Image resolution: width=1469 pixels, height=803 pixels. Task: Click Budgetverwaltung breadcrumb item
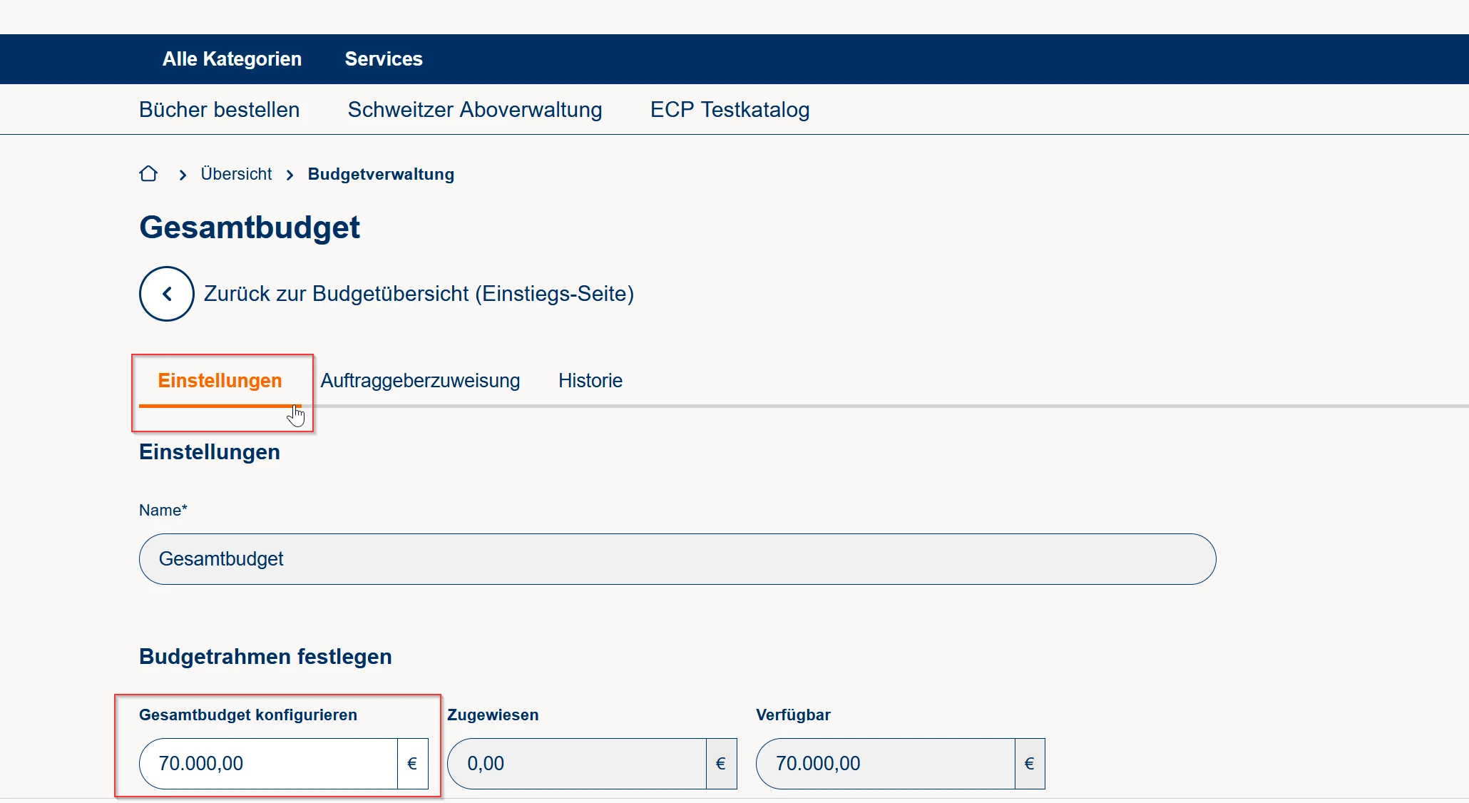tap(381, 174)
